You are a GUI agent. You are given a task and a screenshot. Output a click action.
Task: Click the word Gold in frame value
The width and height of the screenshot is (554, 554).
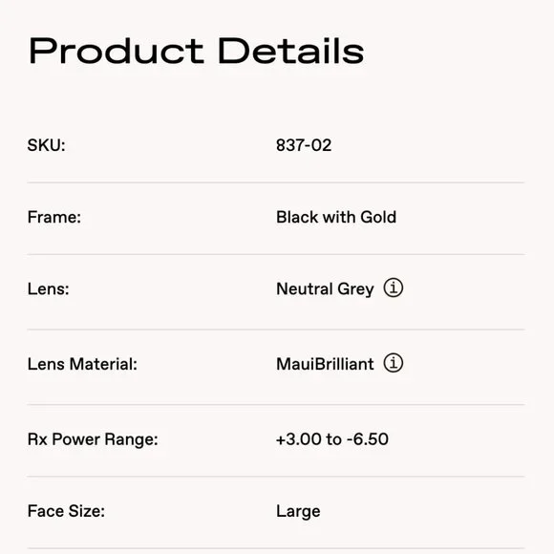click(x=378, y=217)
